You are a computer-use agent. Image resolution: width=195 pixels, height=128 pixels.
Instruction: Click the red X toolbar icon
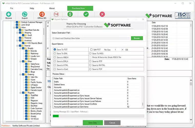click(102, 14)
